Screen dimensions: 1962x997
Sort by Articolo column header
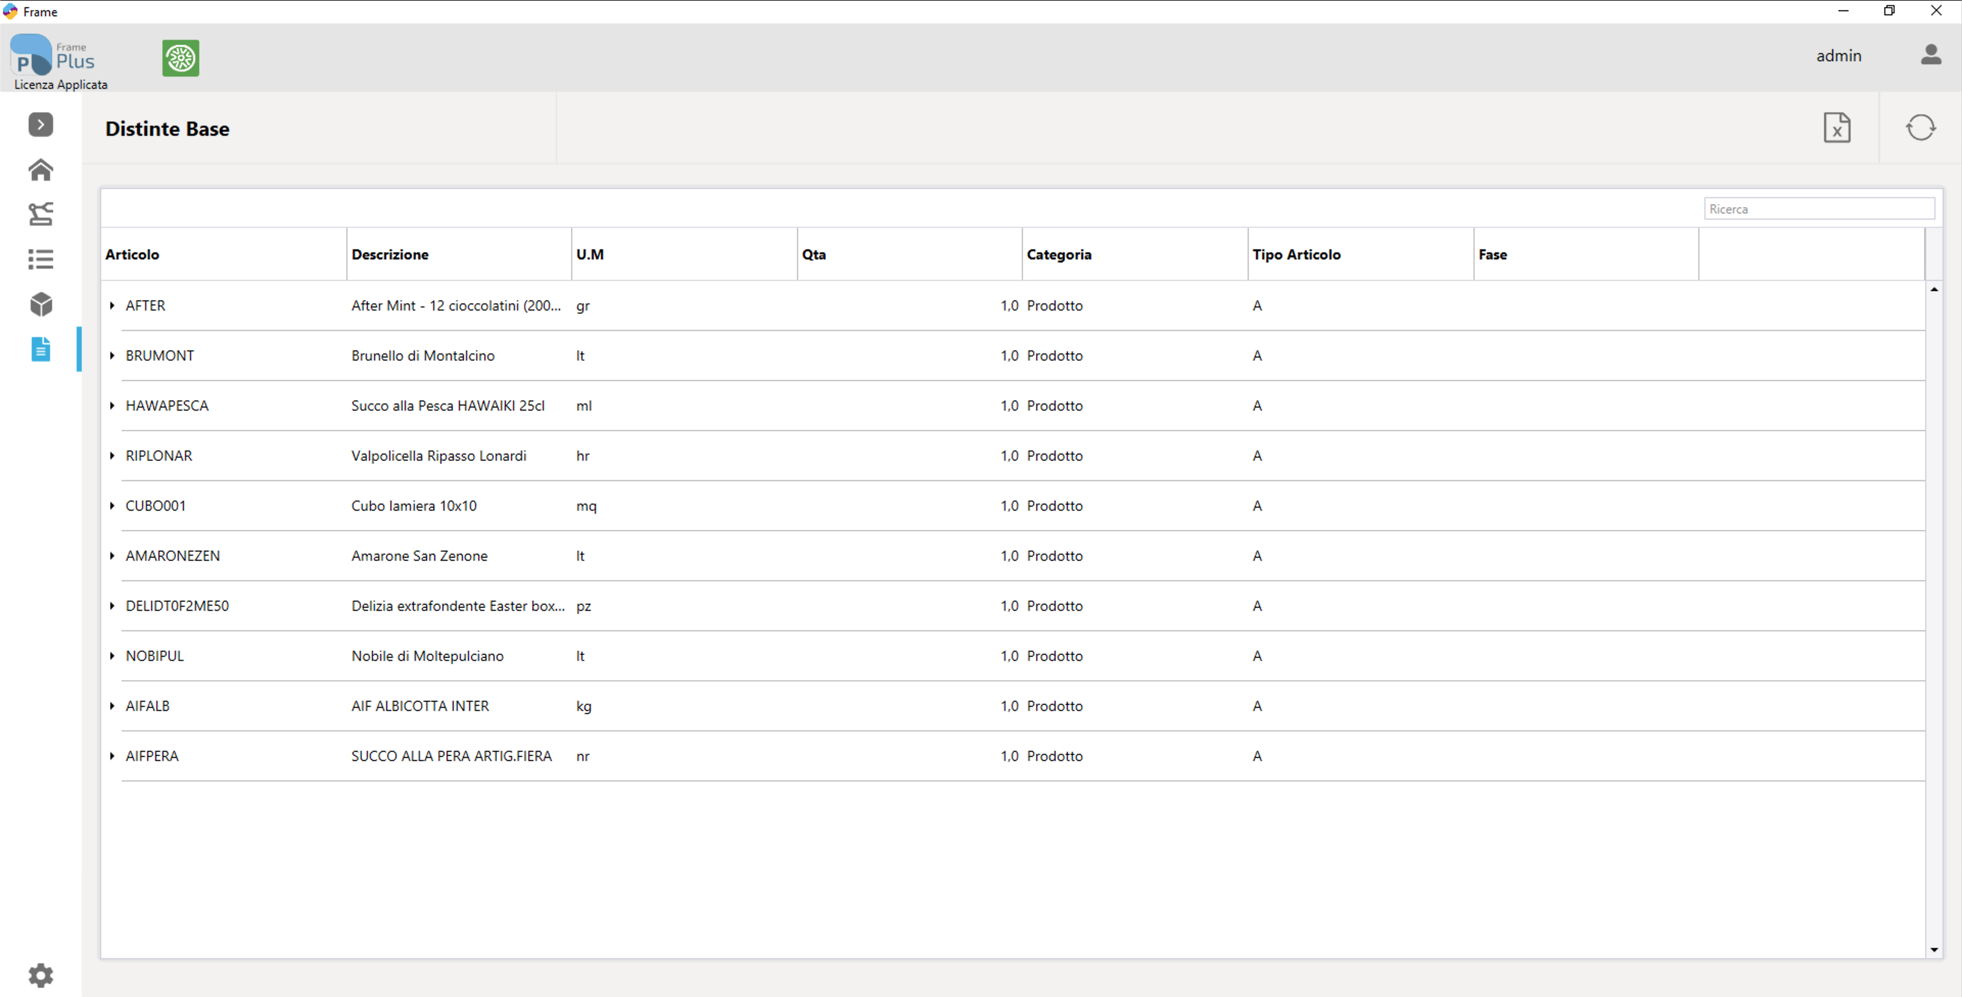(223, 254)
